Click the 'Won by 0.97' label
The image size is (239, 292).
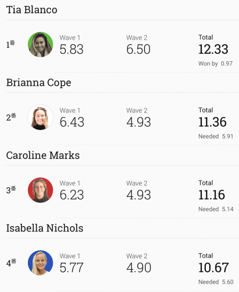point(216,64)
